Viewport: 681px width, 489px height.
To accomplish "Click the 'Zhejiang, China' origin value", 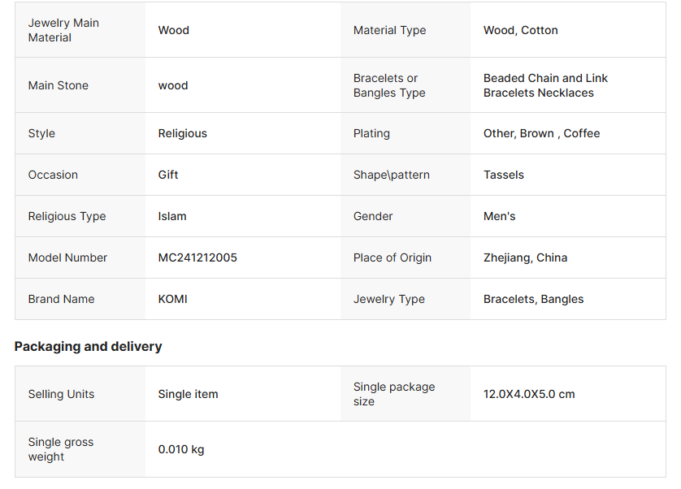I will (x=525, y=257).
